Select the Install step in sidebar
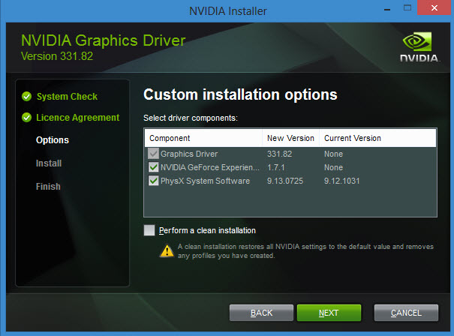The width and height of the screenshot is (454, 336). click(49, 163)
